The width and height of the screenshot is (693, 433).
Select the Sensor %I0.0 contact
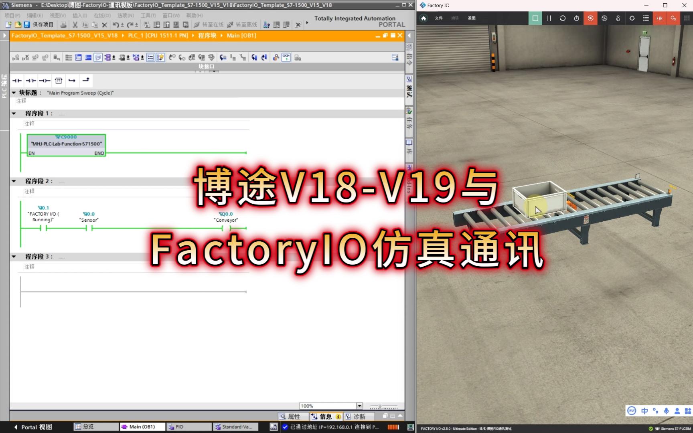click(x=89, y=228)
